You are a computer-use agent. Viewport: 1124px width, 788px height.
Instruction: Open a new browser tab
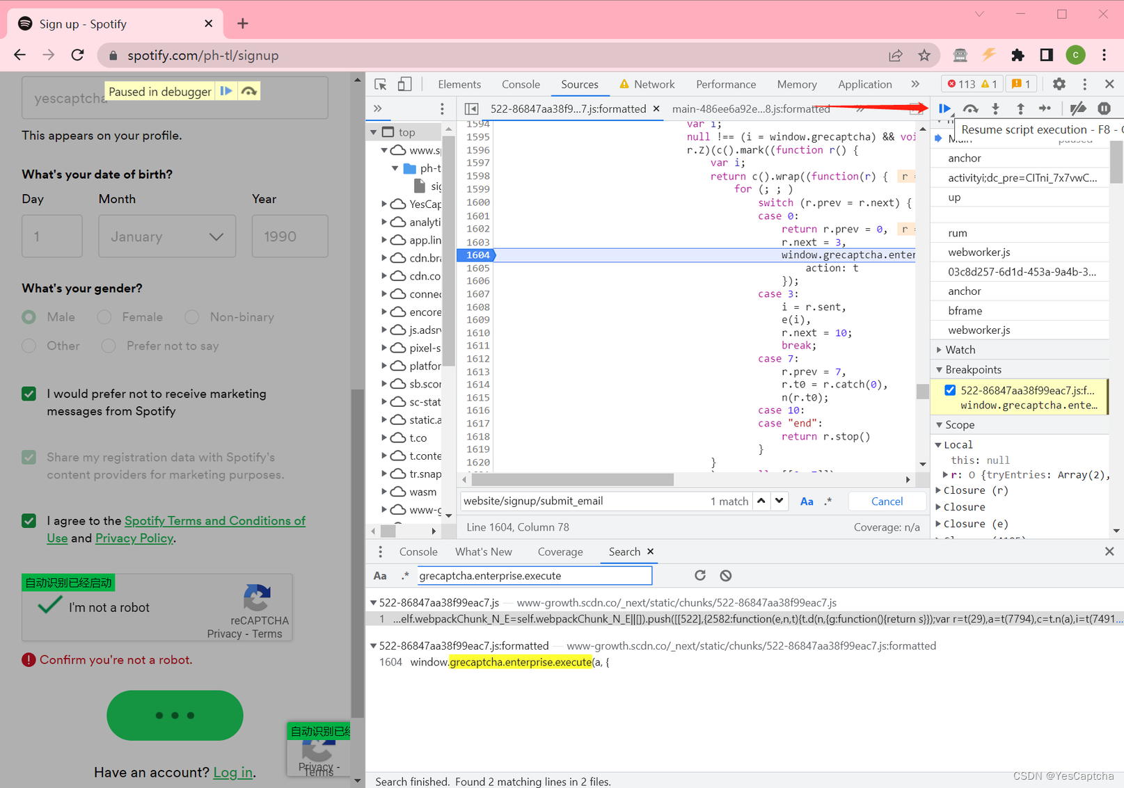tap(242, 24)
